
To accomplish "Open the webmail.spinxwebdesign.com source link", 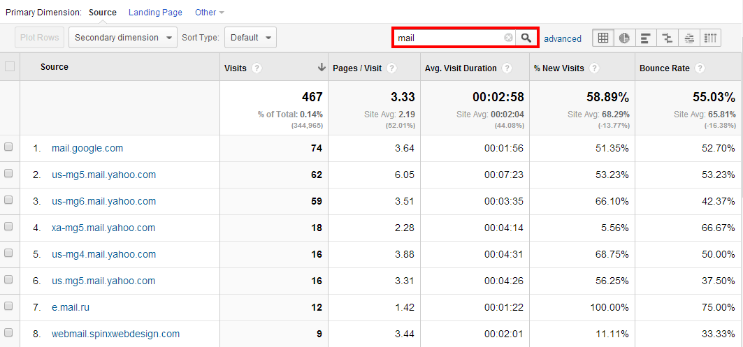I will click(x=115, y=334).
